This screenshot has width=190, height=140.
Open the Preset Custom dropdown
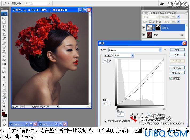(x=160, y=50)
